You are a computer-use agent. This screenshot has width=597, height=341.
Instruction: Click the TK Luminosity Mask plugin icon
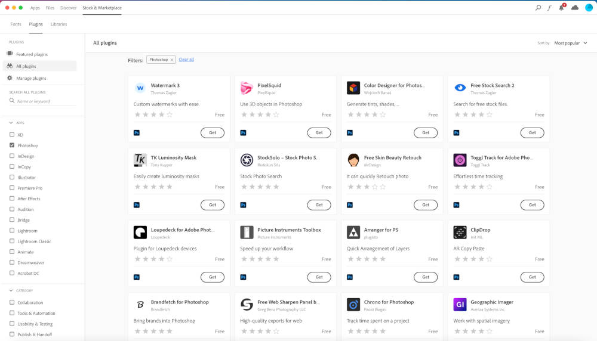click(x=140, y=160)
